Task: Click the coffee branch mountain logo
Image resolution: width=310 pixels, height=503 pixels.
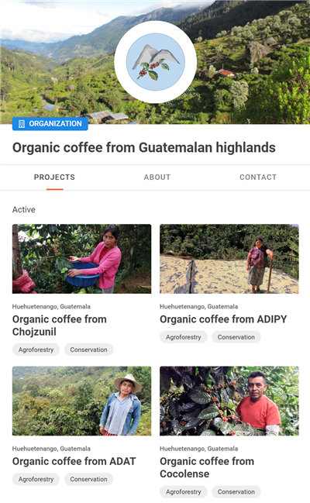Action: pos(155,62)
